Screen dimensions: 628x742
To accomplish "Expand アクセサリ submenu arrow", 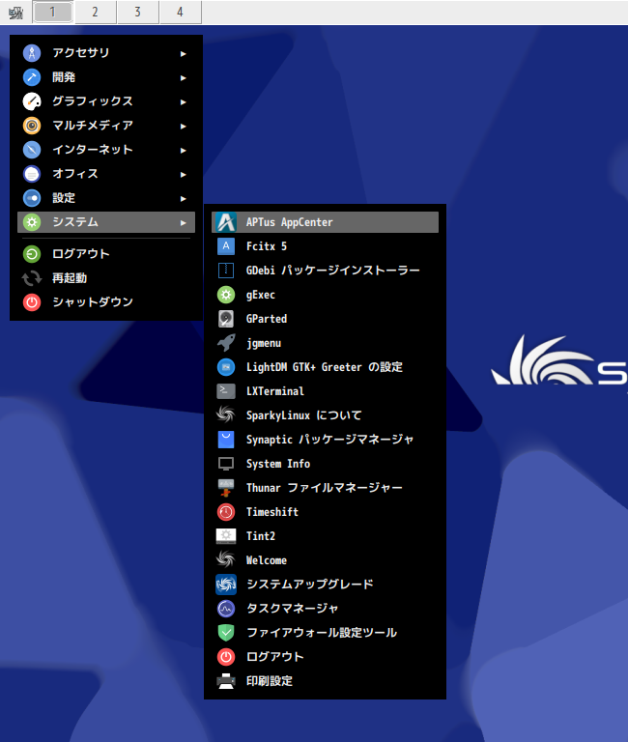I will click(x=184, y=53).
